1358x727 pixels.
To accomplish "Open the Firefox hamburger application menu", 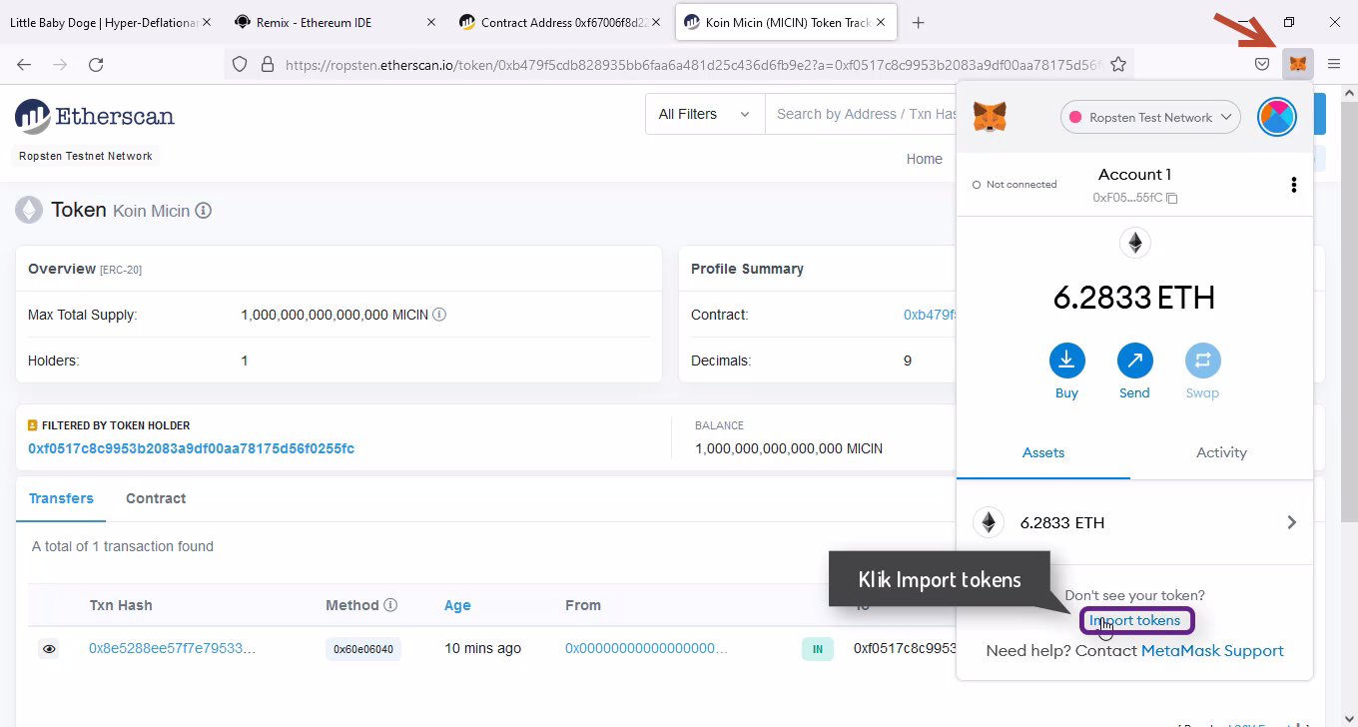I will click(1334, 64).
